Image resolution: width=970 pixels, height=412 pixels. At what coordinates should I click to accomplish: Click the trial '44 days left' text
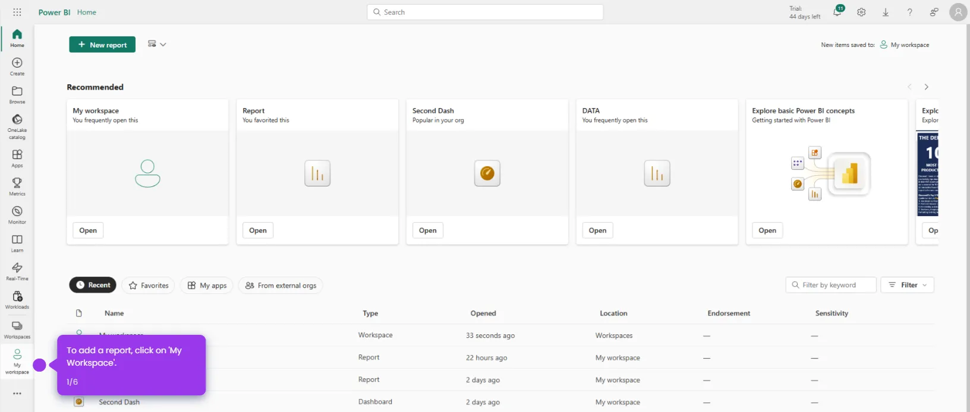[x=805, y=17]
